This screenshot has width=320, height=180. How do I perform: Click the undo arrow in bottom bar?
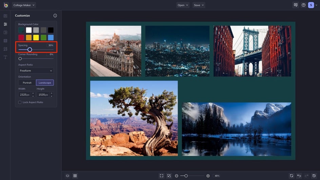coord(299,176)
